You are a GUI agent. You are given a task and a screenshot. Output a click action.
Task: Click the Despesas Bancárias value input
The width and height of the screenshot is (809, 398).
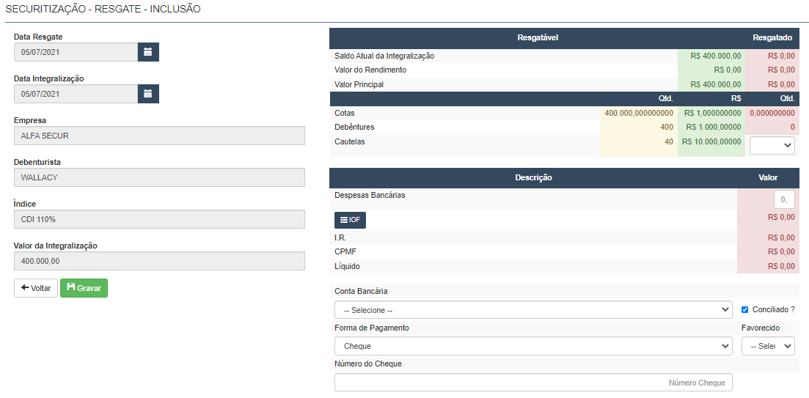click(784, 199)
